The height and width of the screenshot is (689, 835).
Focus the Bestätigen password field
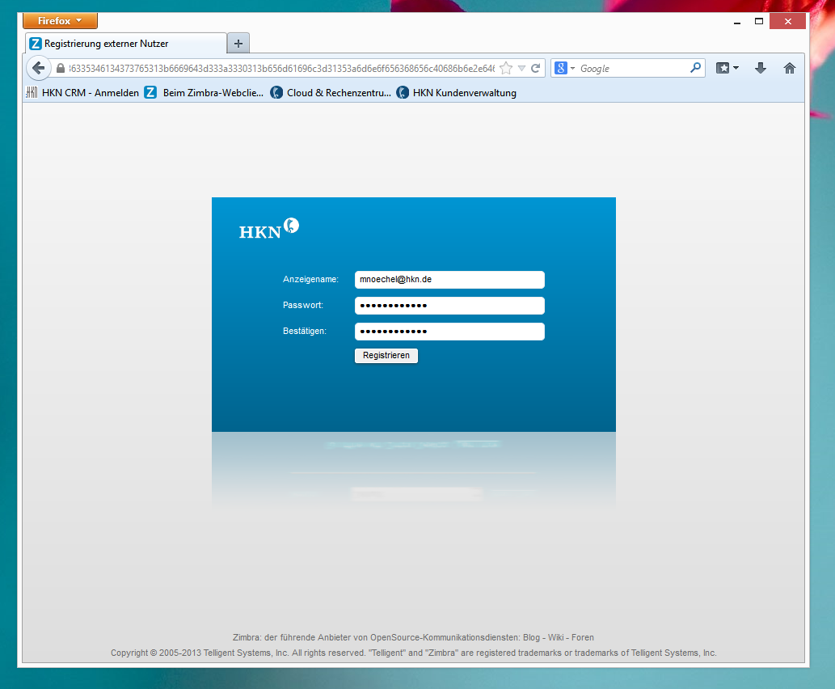pos(449,332)
